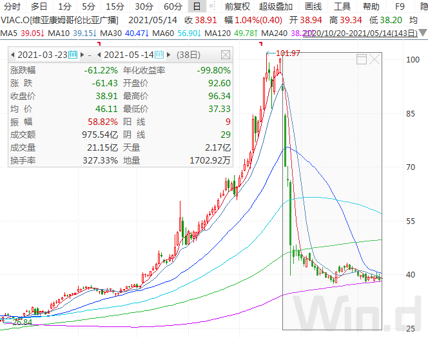Select the 日 daily period tab
Viewport: 428px width, 338px height.
(x=197, y=6)
